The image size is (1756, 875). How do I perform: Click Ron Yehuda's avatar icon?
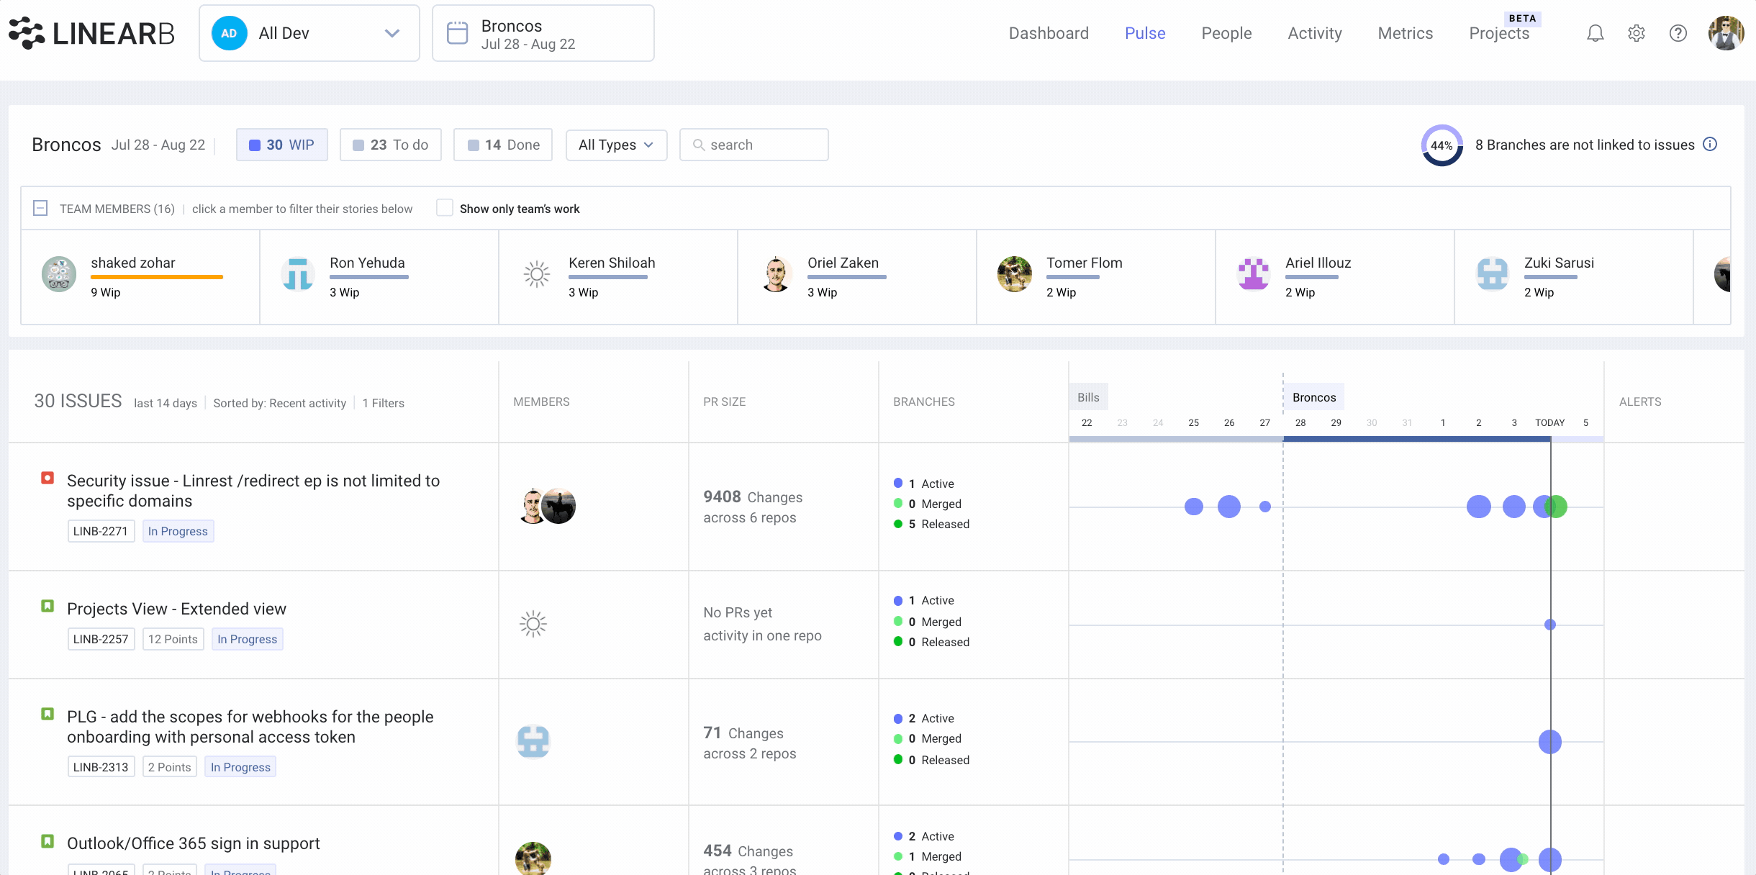click(x=298, y=274)
